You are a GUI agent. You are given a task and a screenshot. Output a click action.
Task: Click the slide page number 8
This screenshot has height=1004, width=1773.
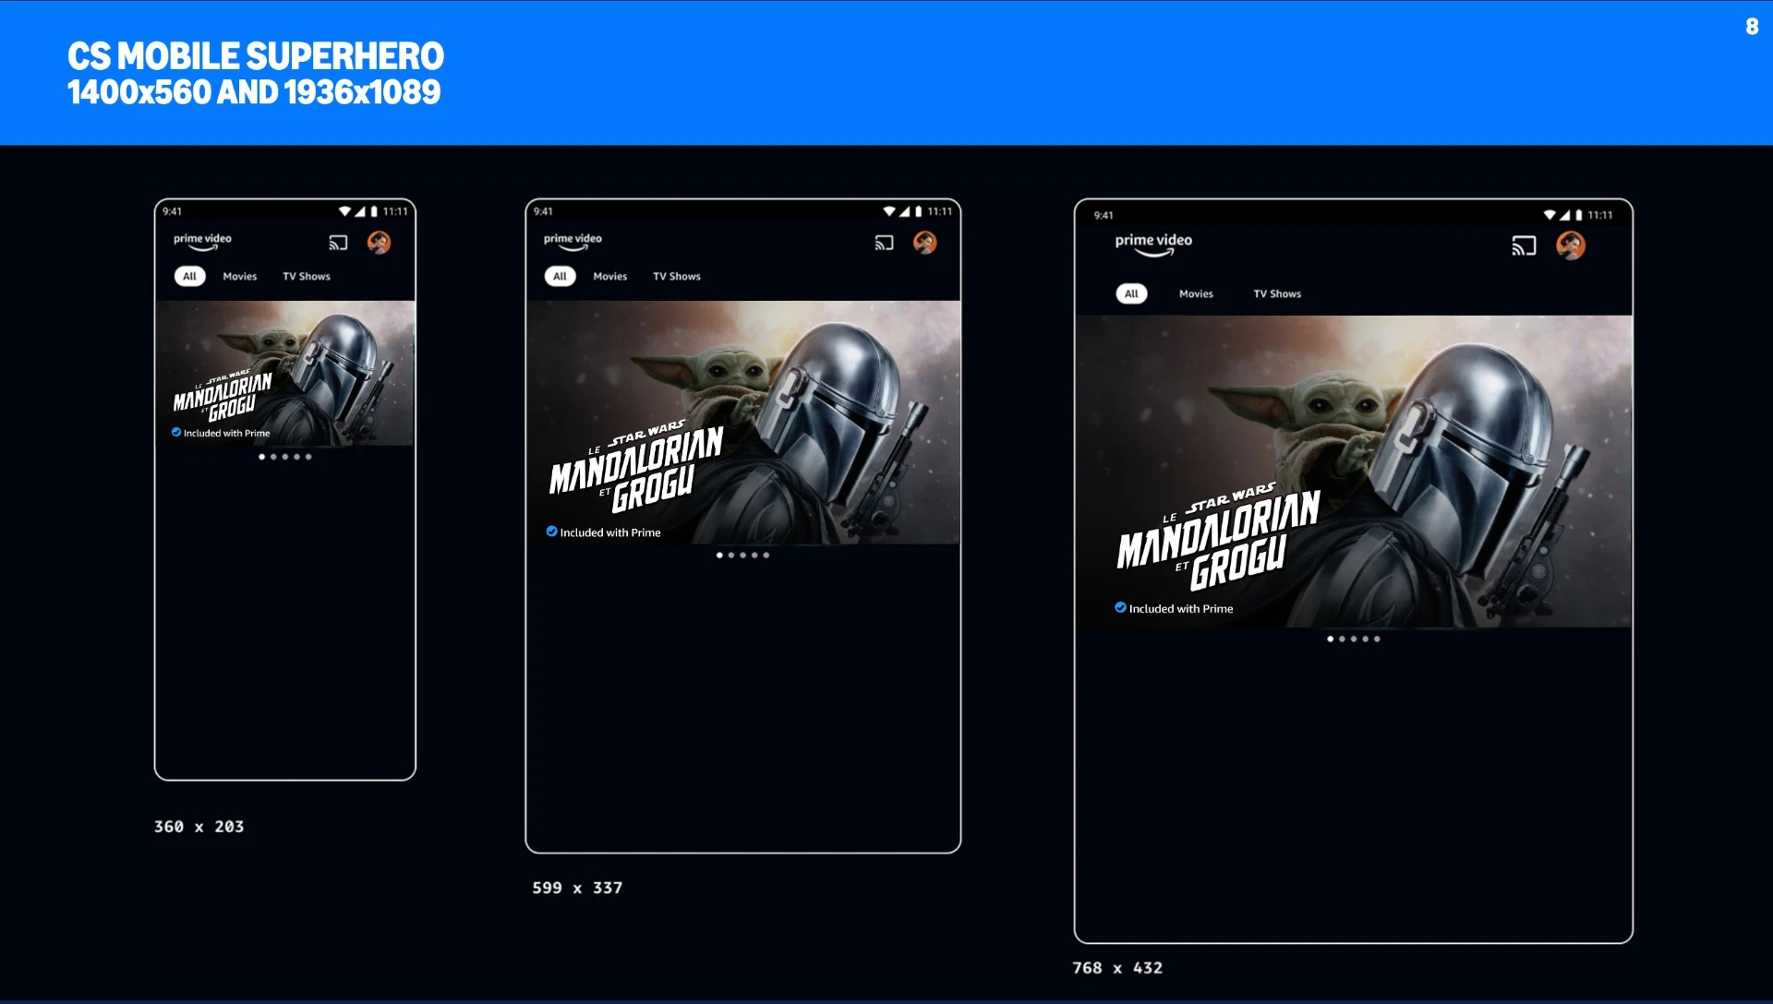point(1752,27)
